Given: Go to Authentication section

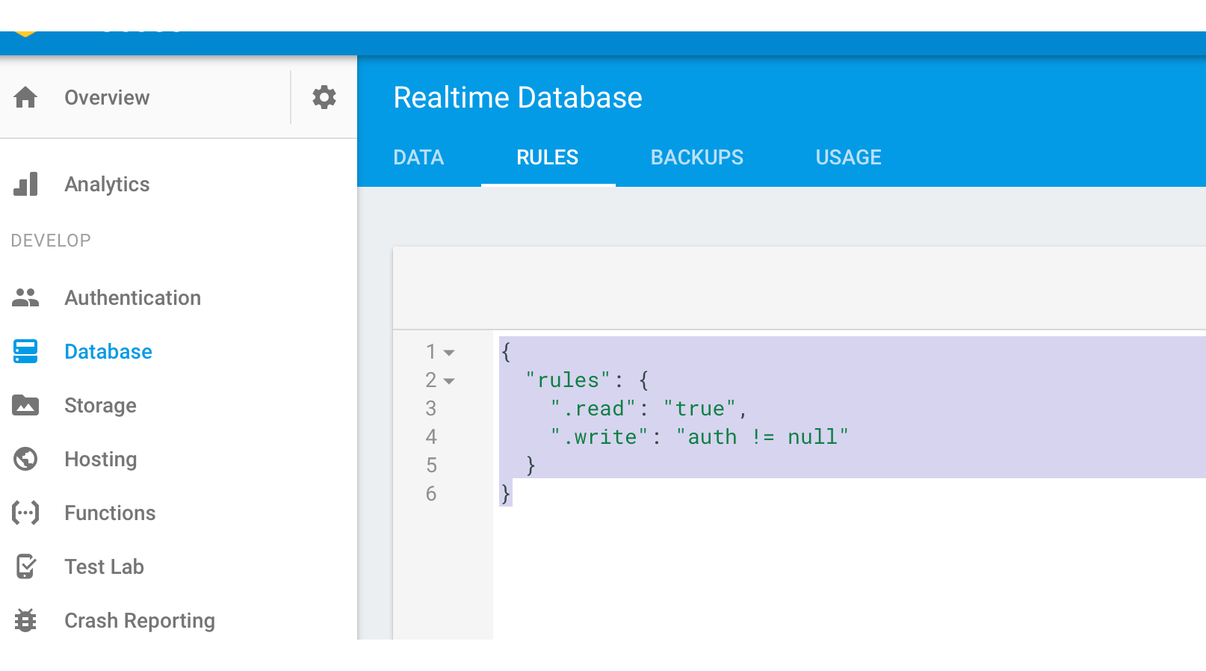Looking at the screenshot, I should click(x=133, y=297).
